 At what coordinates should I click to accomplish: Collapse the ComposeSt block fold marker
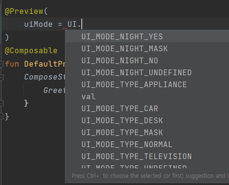coord(1,77)
